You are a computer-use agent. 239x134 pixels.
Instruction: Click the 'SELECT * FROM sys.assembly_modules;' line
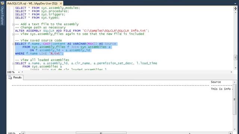[47, 8]
